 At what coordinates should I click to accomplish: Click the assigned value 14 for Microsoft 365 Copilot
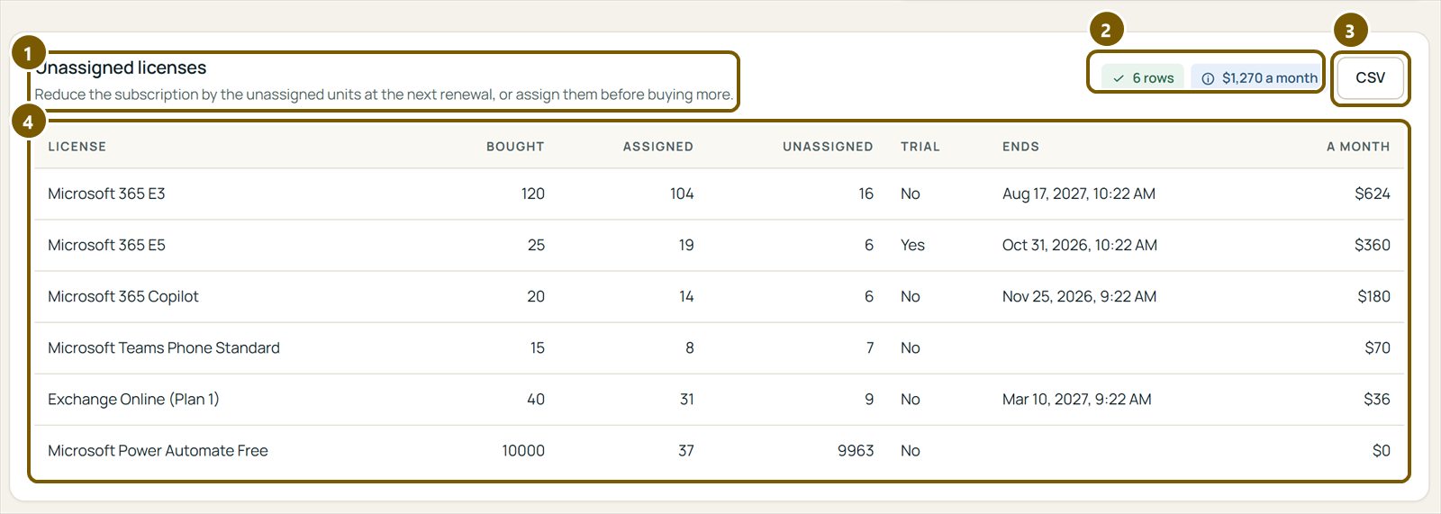(686, 296)
